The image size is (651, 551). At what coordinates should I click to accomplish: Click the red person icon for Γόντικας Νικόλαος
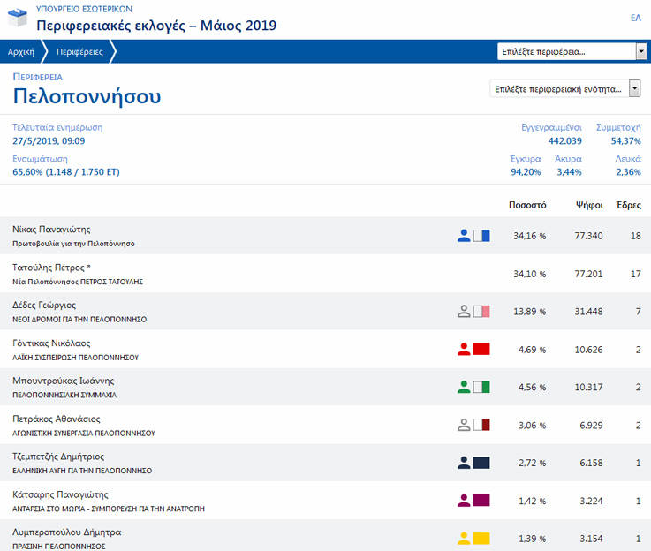(x=464, y=350)
